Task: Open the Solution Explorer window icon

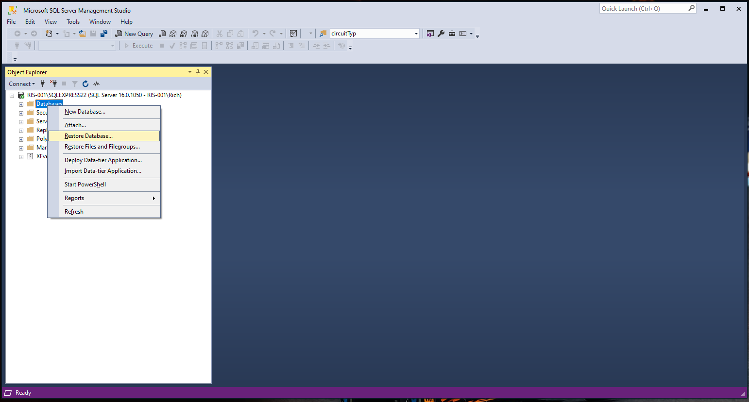Action: (430, 33)
